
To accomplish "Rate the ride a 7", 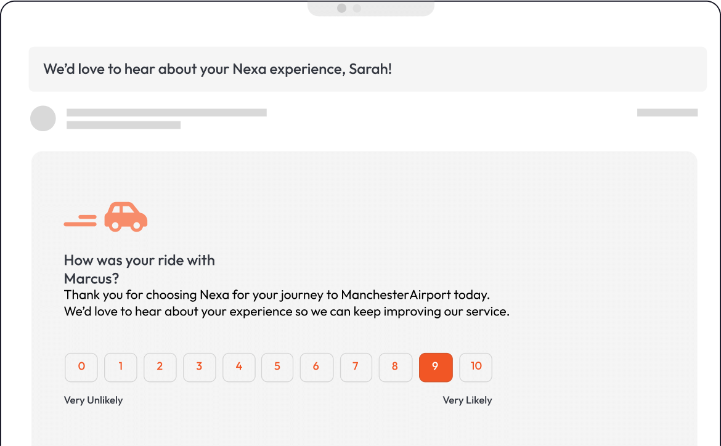I will [x=356, y=367].
